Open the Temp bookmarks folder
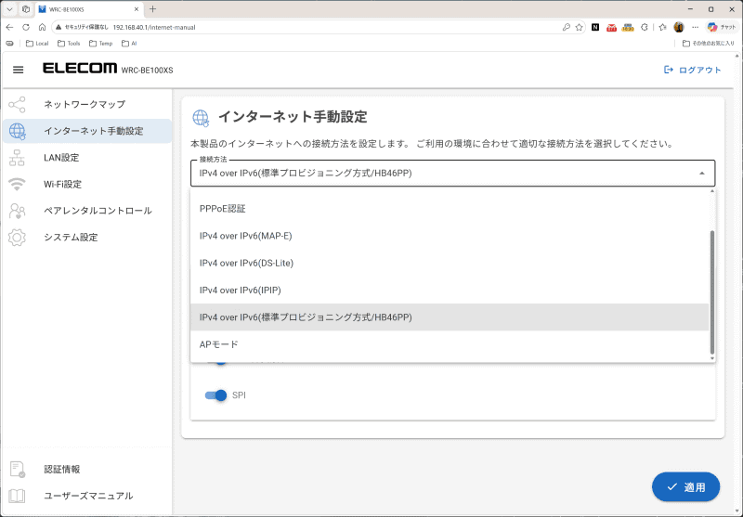 coord(100,43)
